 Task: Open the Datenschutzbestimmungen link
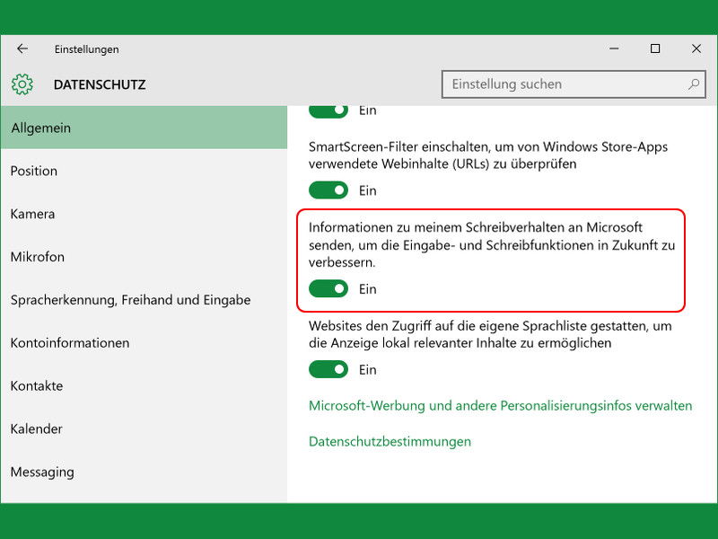390,441
